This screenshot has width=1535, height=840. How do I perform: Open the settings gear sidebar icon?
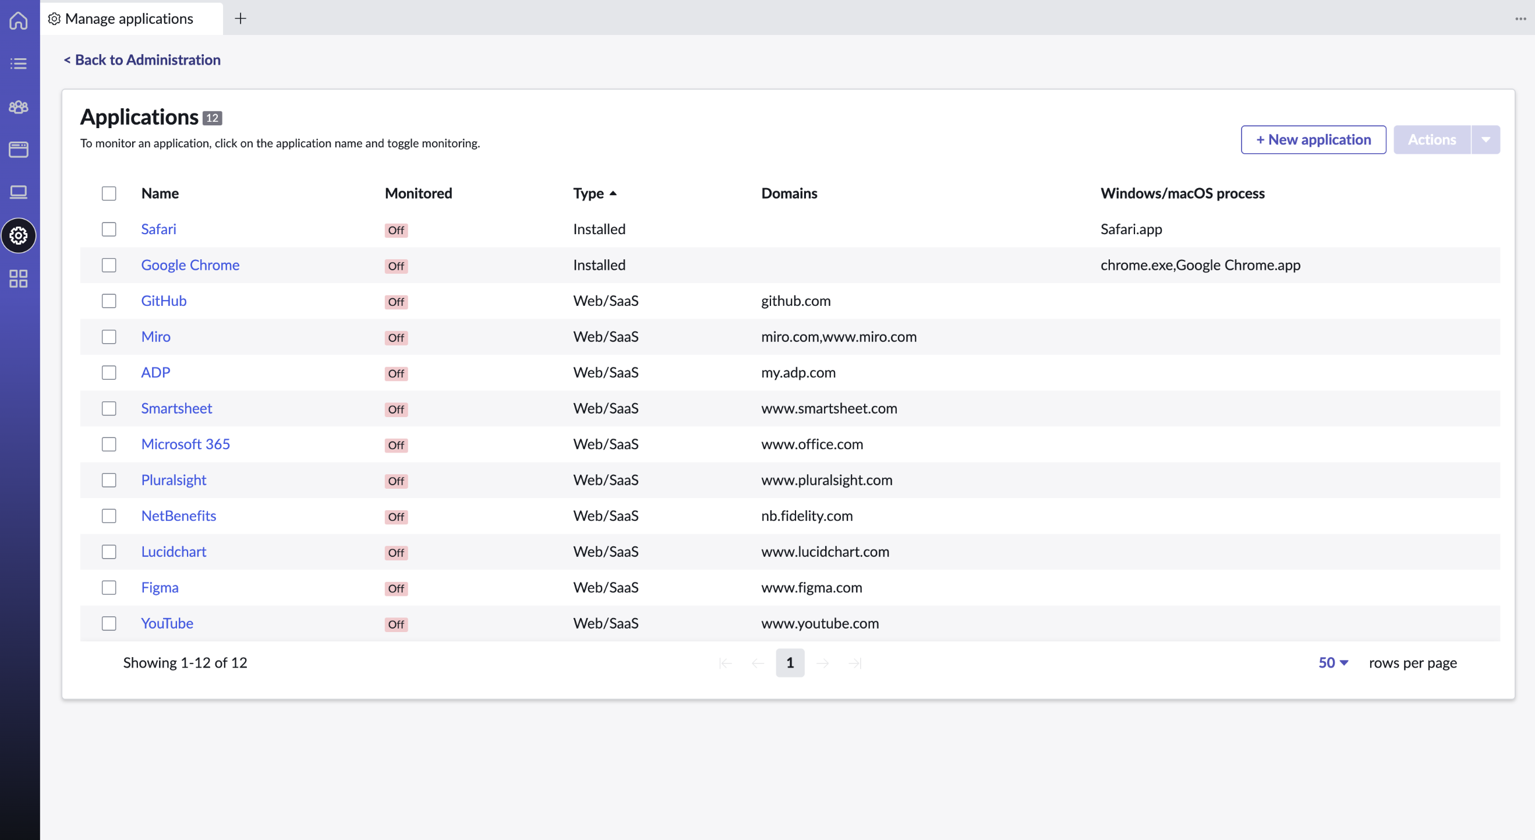19,235
